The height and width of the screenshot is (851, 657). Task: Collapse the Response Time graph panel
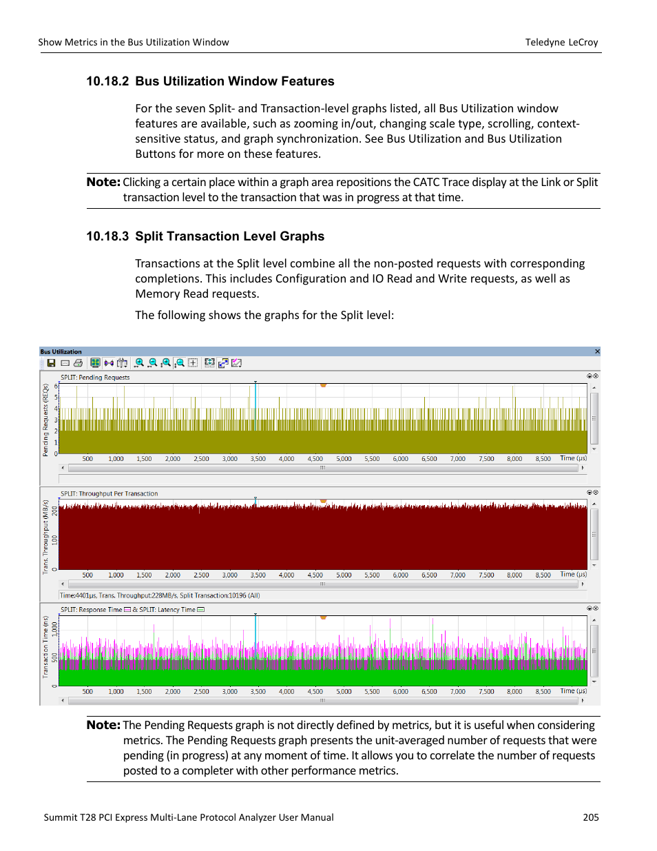[x=590, y=608]
